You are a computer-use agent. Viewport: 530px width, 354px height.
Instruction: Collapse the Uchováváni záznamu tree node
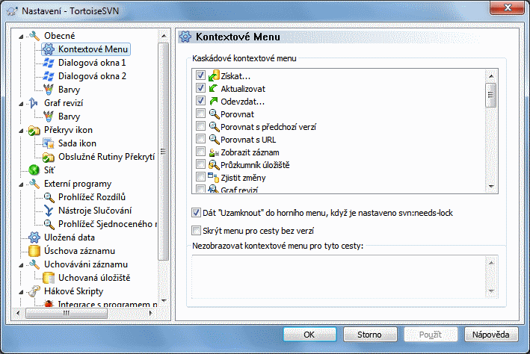point(21,266)
